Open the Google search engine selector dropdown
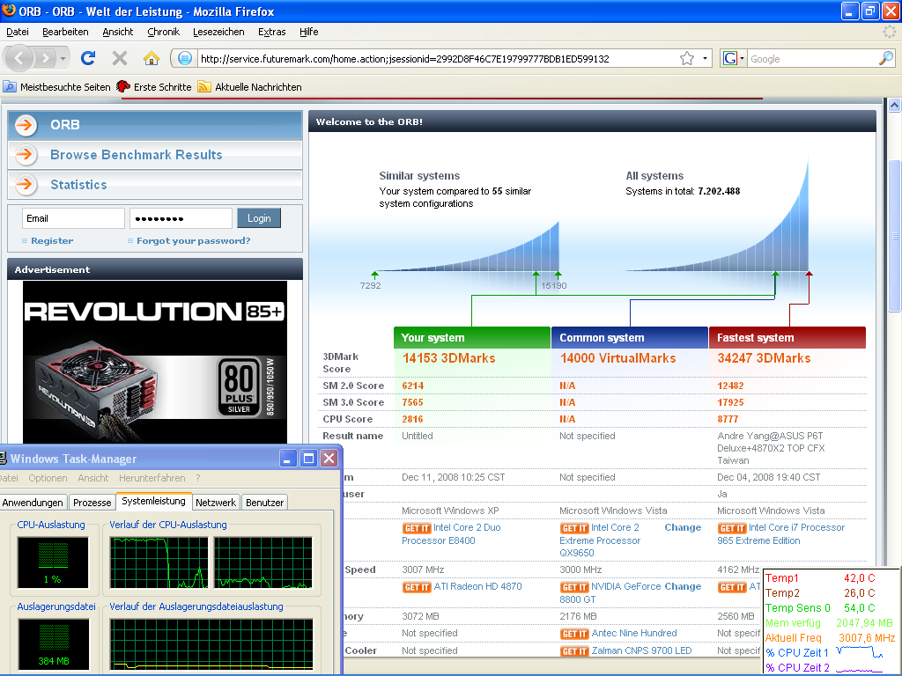The height and width of the screenshot is (676, 902). pos(734,59)
